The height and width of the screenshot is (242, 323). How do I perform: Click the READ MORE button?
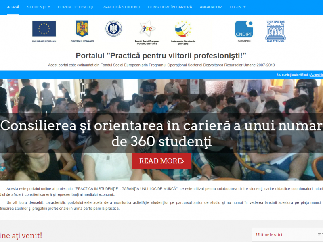(161, 161)
